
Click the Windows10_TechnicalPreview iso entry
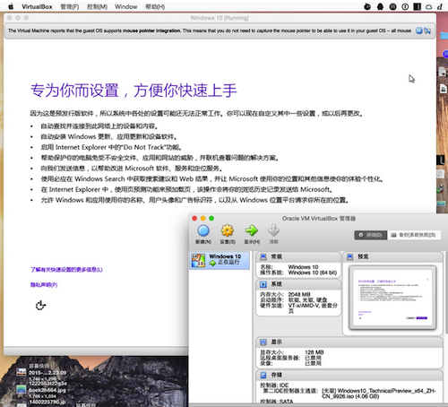click(378, 394)
